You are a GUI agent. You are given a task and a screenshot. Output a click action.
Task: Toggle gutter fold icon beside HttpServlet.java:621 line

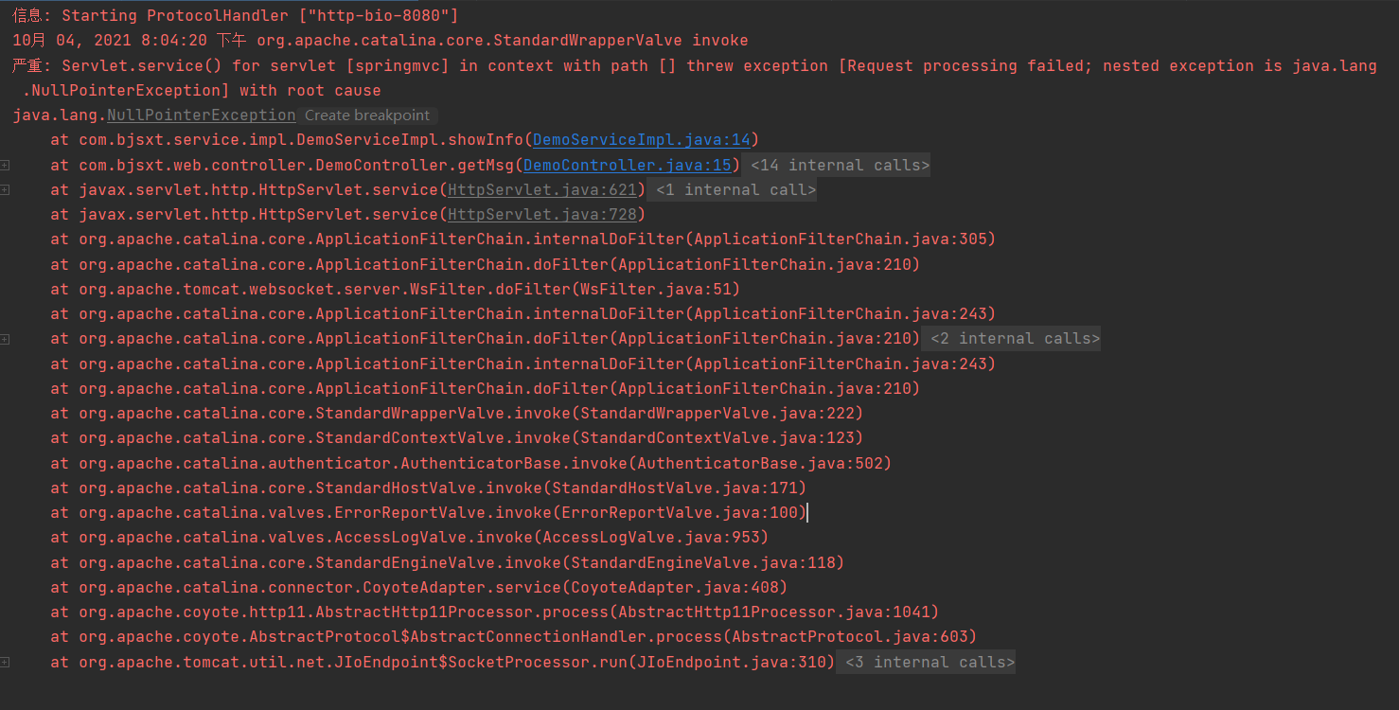click(x=6, y=190)
